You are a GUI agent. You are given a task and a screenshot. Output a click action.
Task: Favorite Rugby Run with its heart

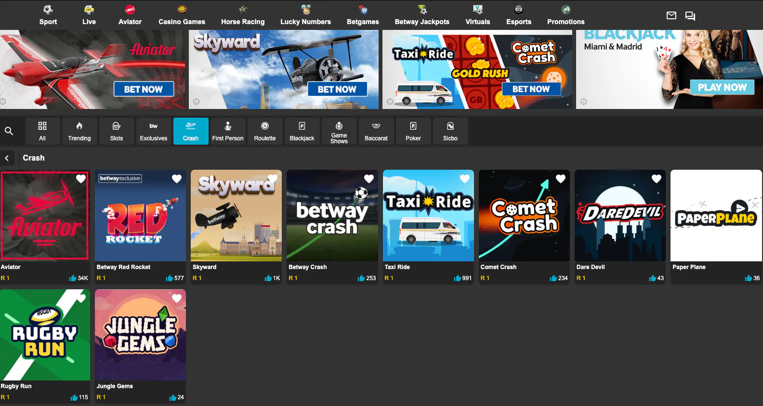[x=81, y=298]
